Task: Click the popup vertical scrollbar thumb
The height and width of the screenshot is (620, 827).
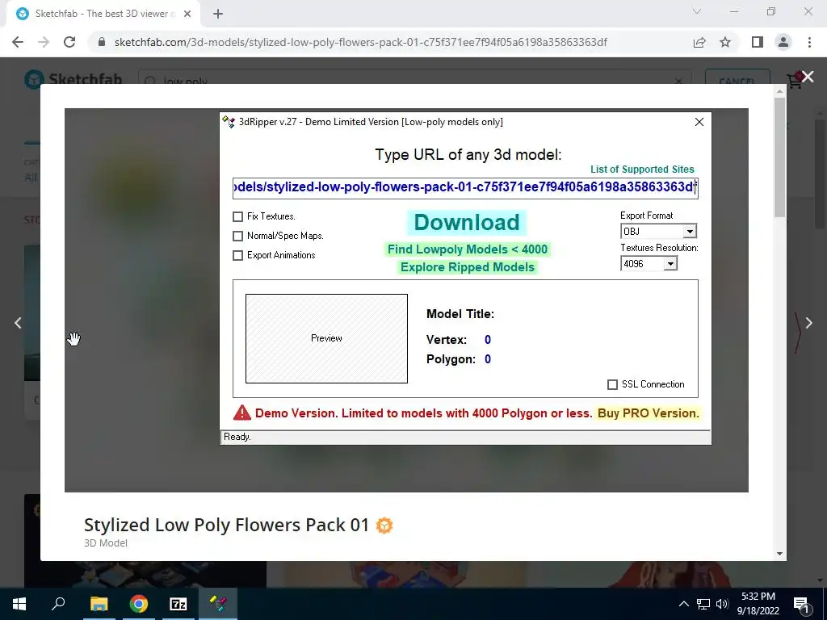Action: coord(780,157)
